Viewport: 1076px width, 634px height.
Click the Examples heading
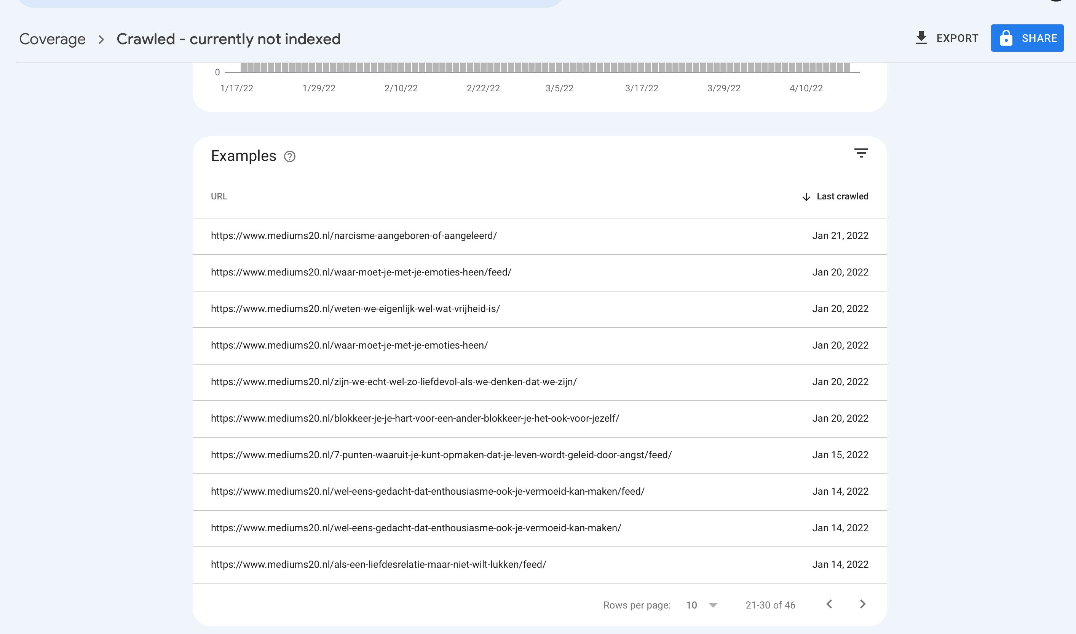[x=244, y=156]
